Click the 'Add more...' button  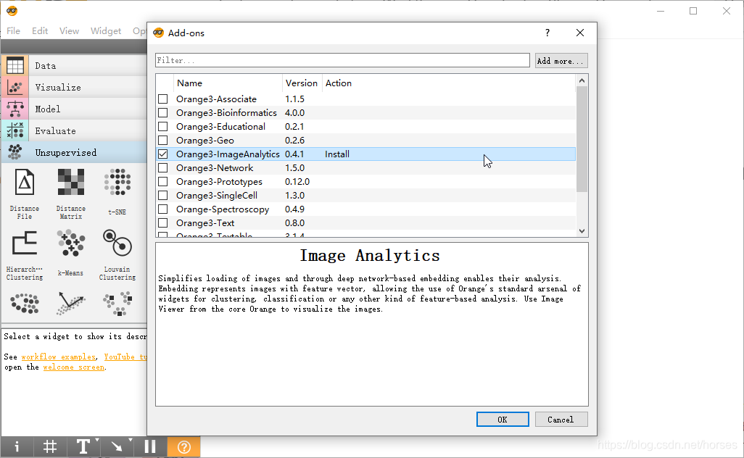pyautogui.click(x=561, y=61)
